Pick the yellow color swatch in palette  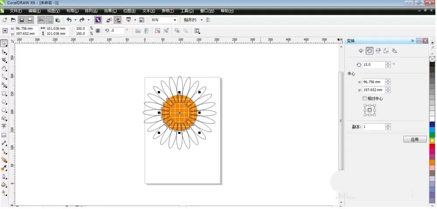click(432, 141)
